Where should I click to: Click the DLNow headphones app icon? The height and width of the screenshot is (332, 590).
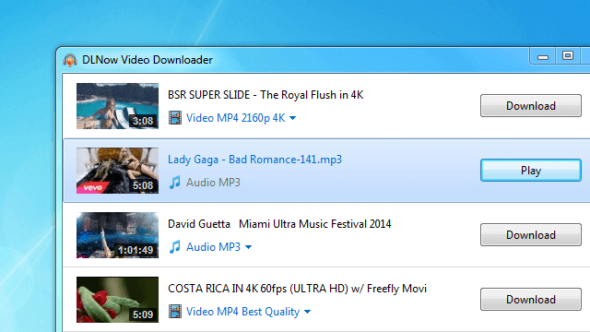click(x=70, y=60)
